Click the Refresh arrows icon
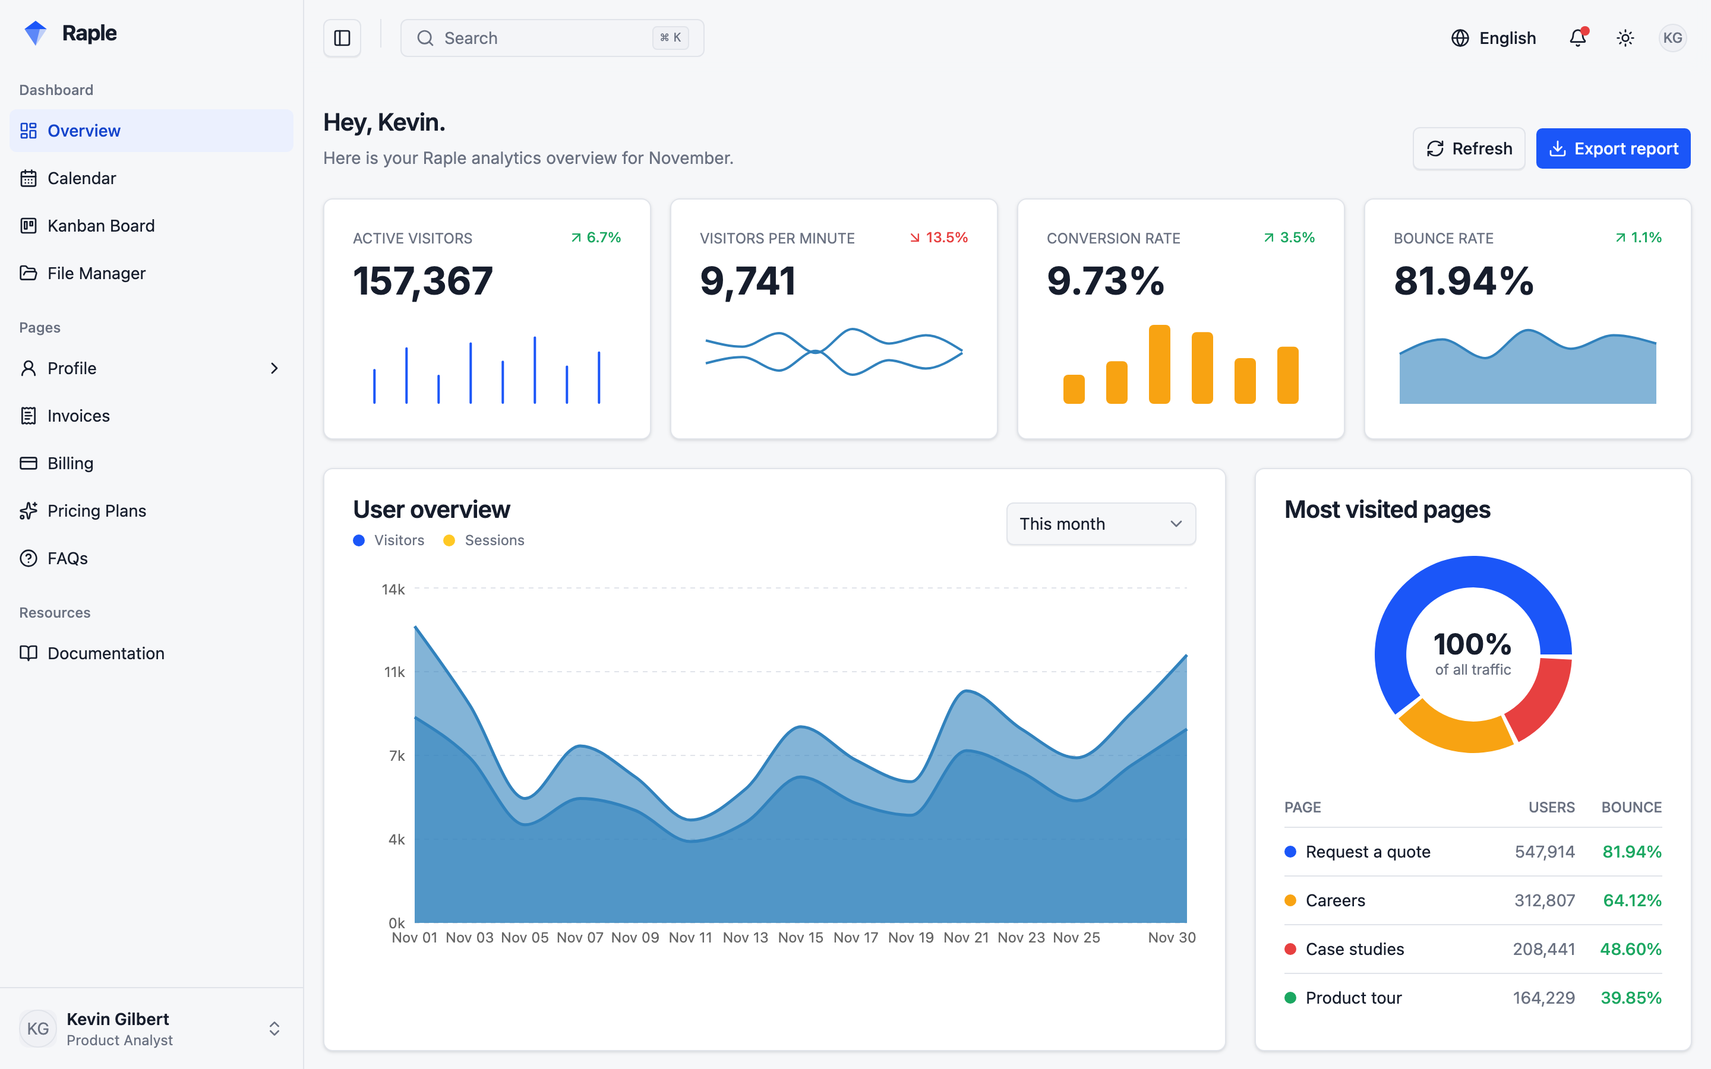The image size is (1711, 1069). [x=1435, y=148]
